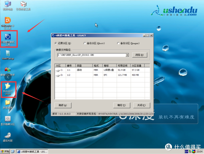
Task: Click 浏览 (B) browse button
Action: click(139, 55)
